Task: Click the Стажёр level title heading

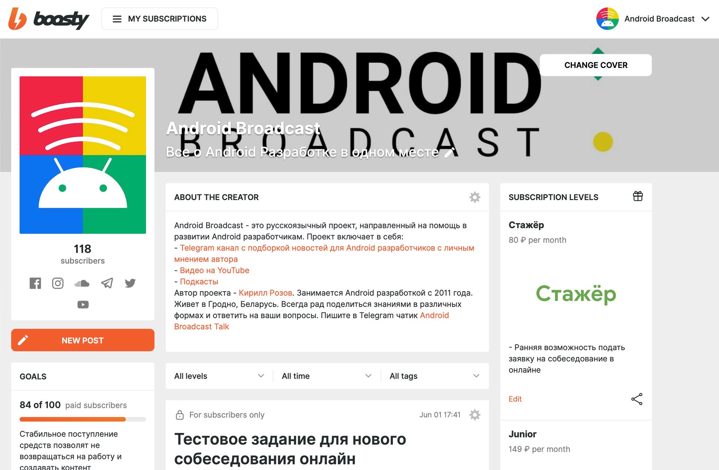Action: click(x=526, y=225)
